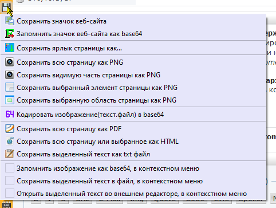Image resolution: width=276 pixels, height=208 pixels.
Task: Click the website favicon save icon
Action: pos(10,21)
